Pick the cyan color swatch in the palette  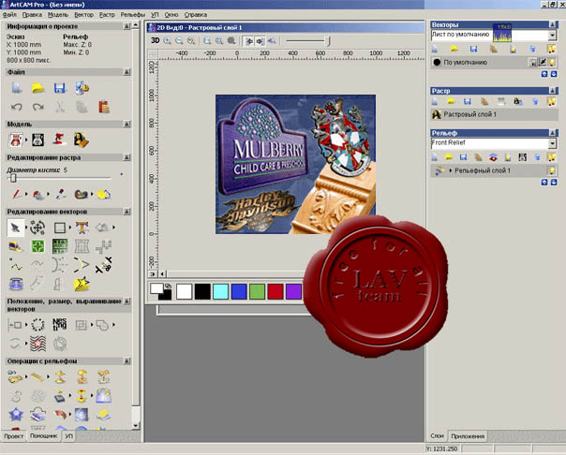click(220, 291)
